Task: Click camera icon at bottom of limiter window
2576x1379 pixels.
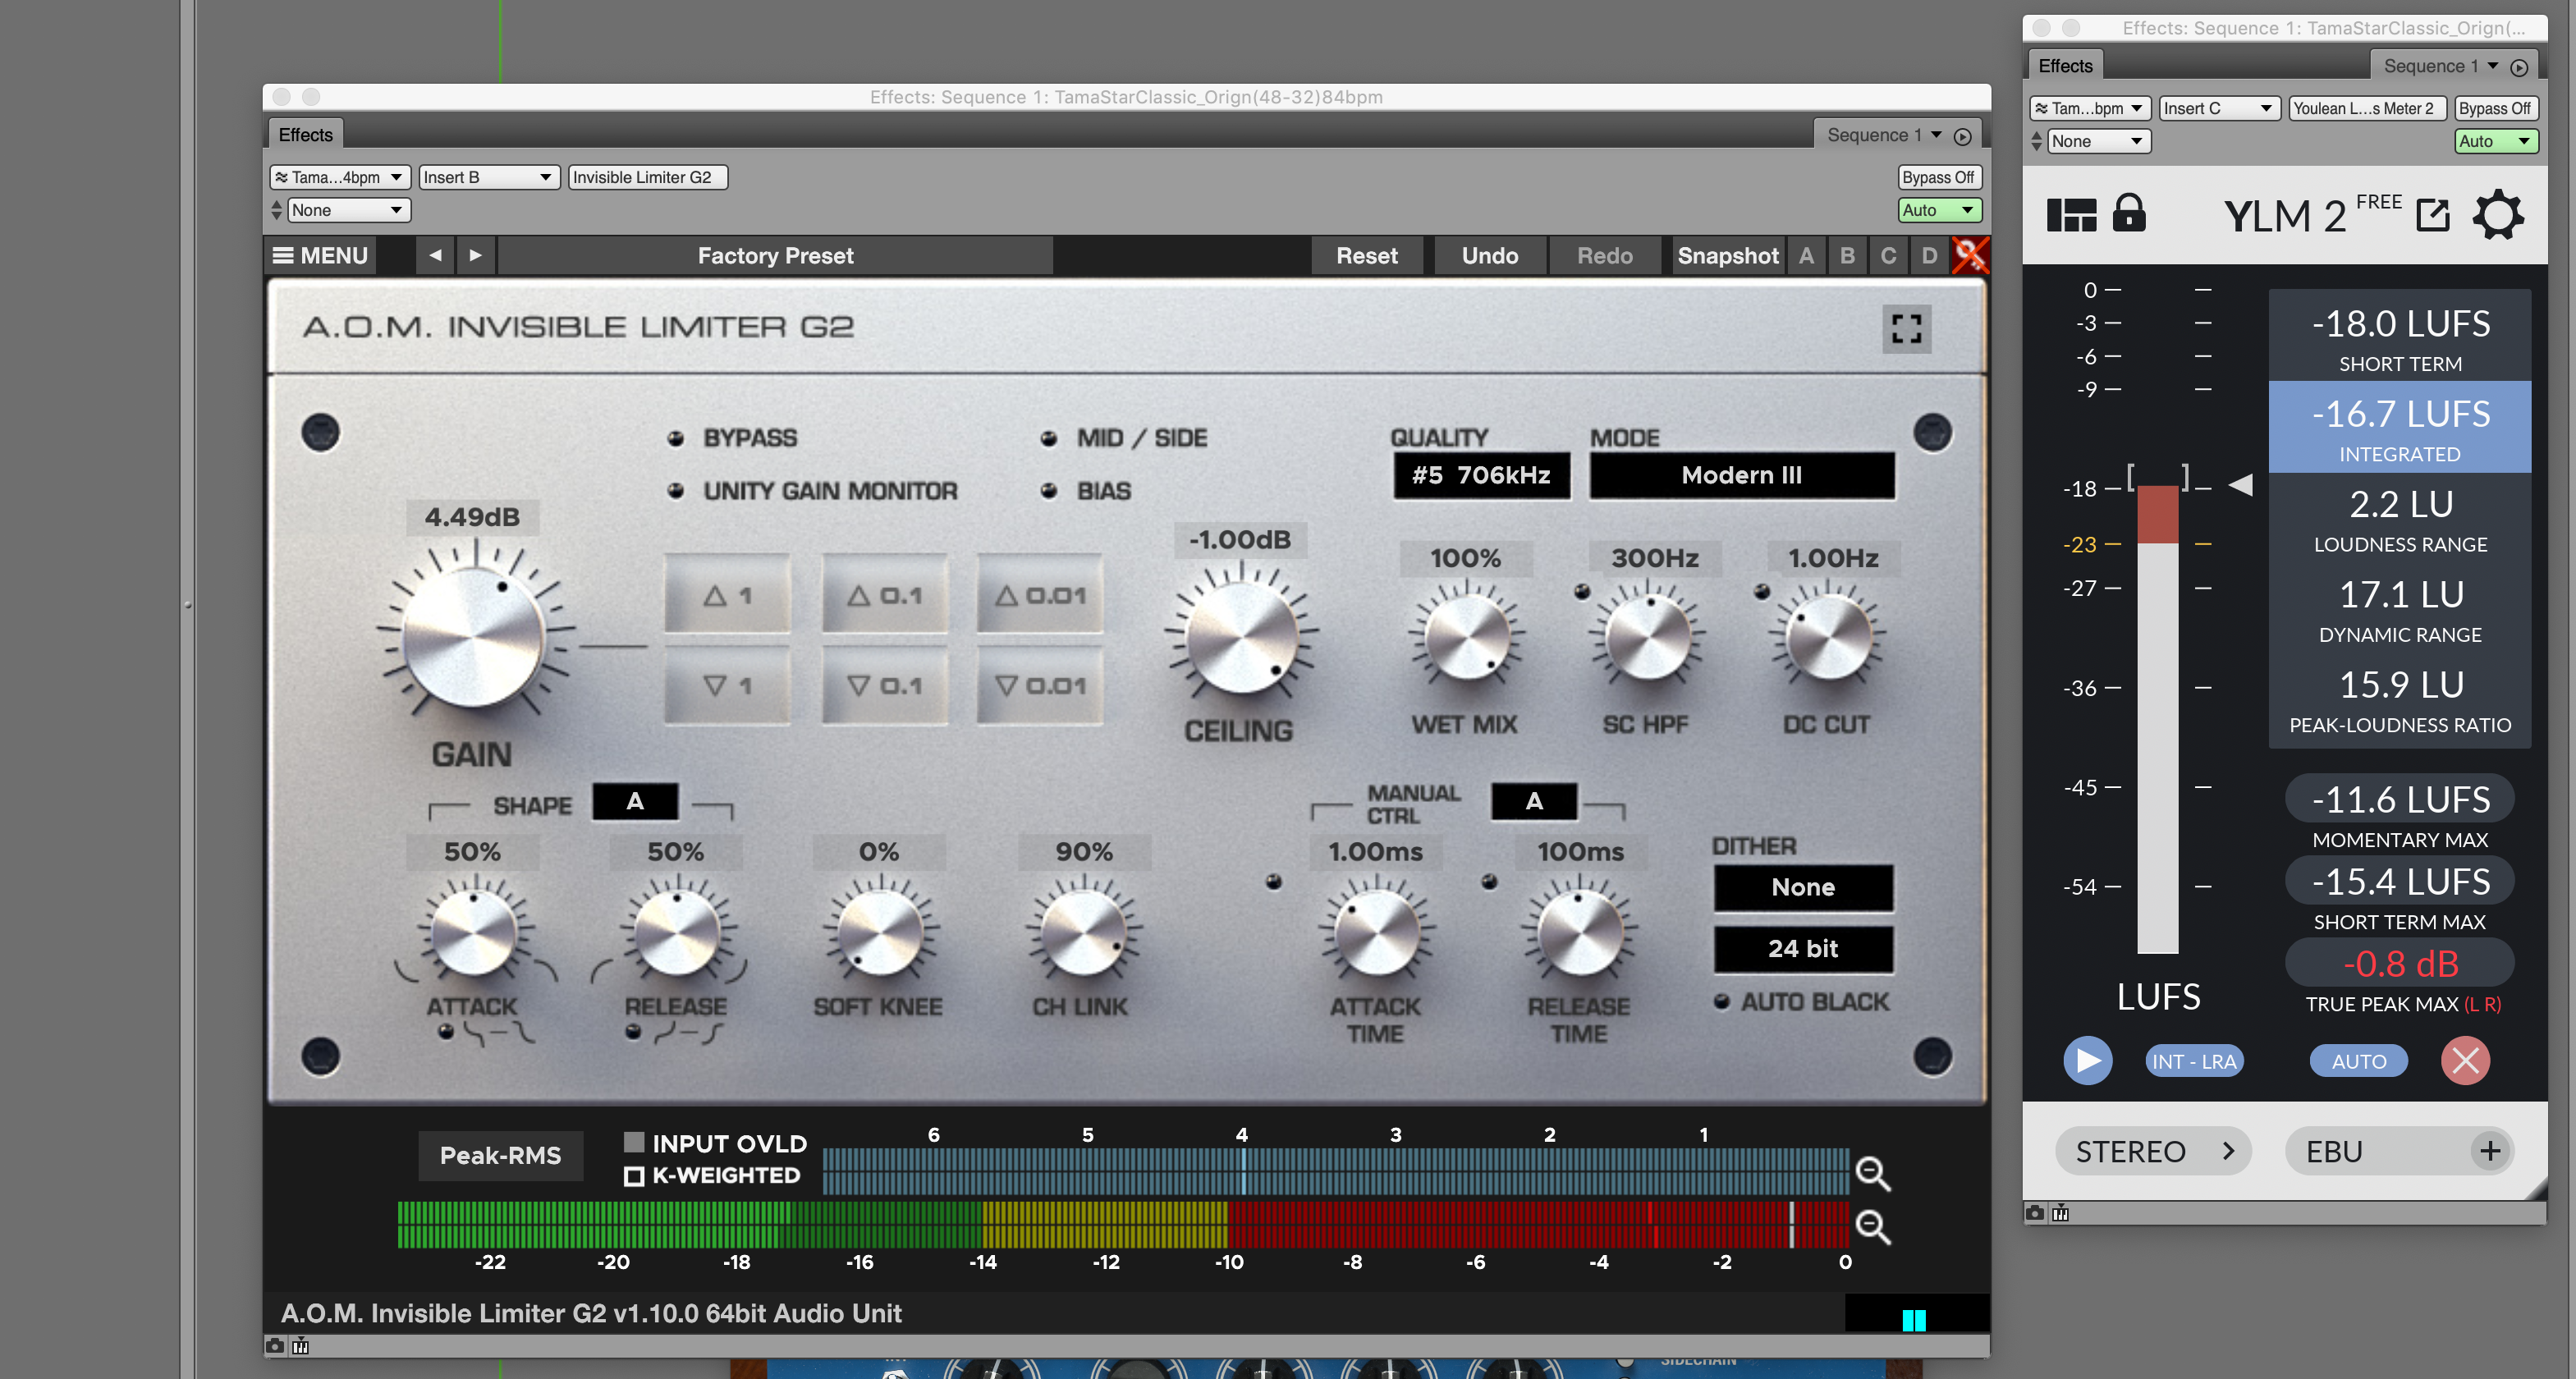Action: [275, 1346]
